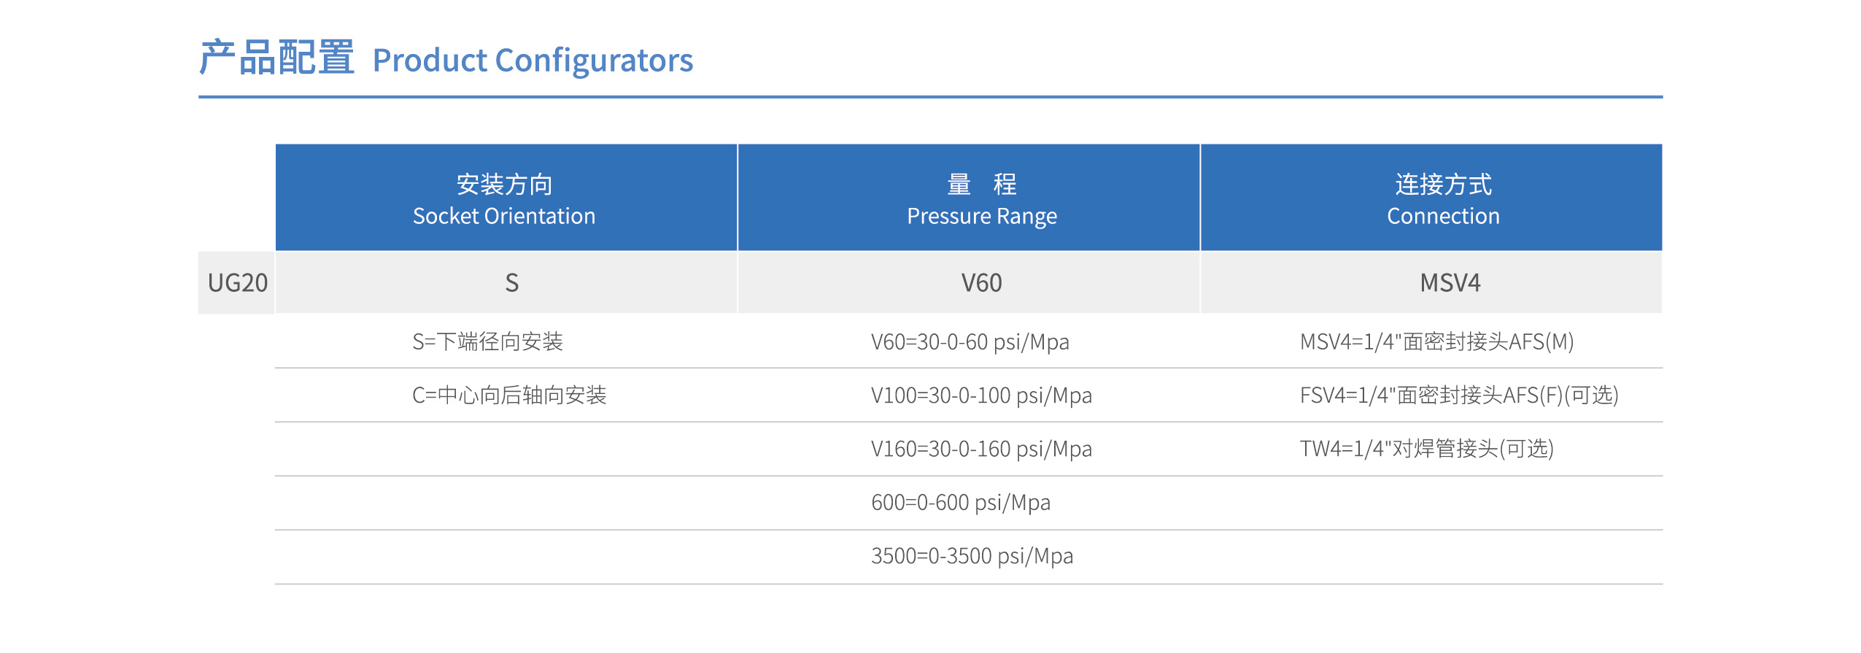Click the S orientation code cell

pyautogui.click(x=506, y=283)
